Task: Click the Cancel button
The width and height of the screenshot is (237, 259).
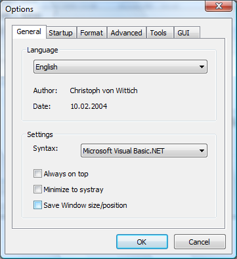Action: coord(200,242)
